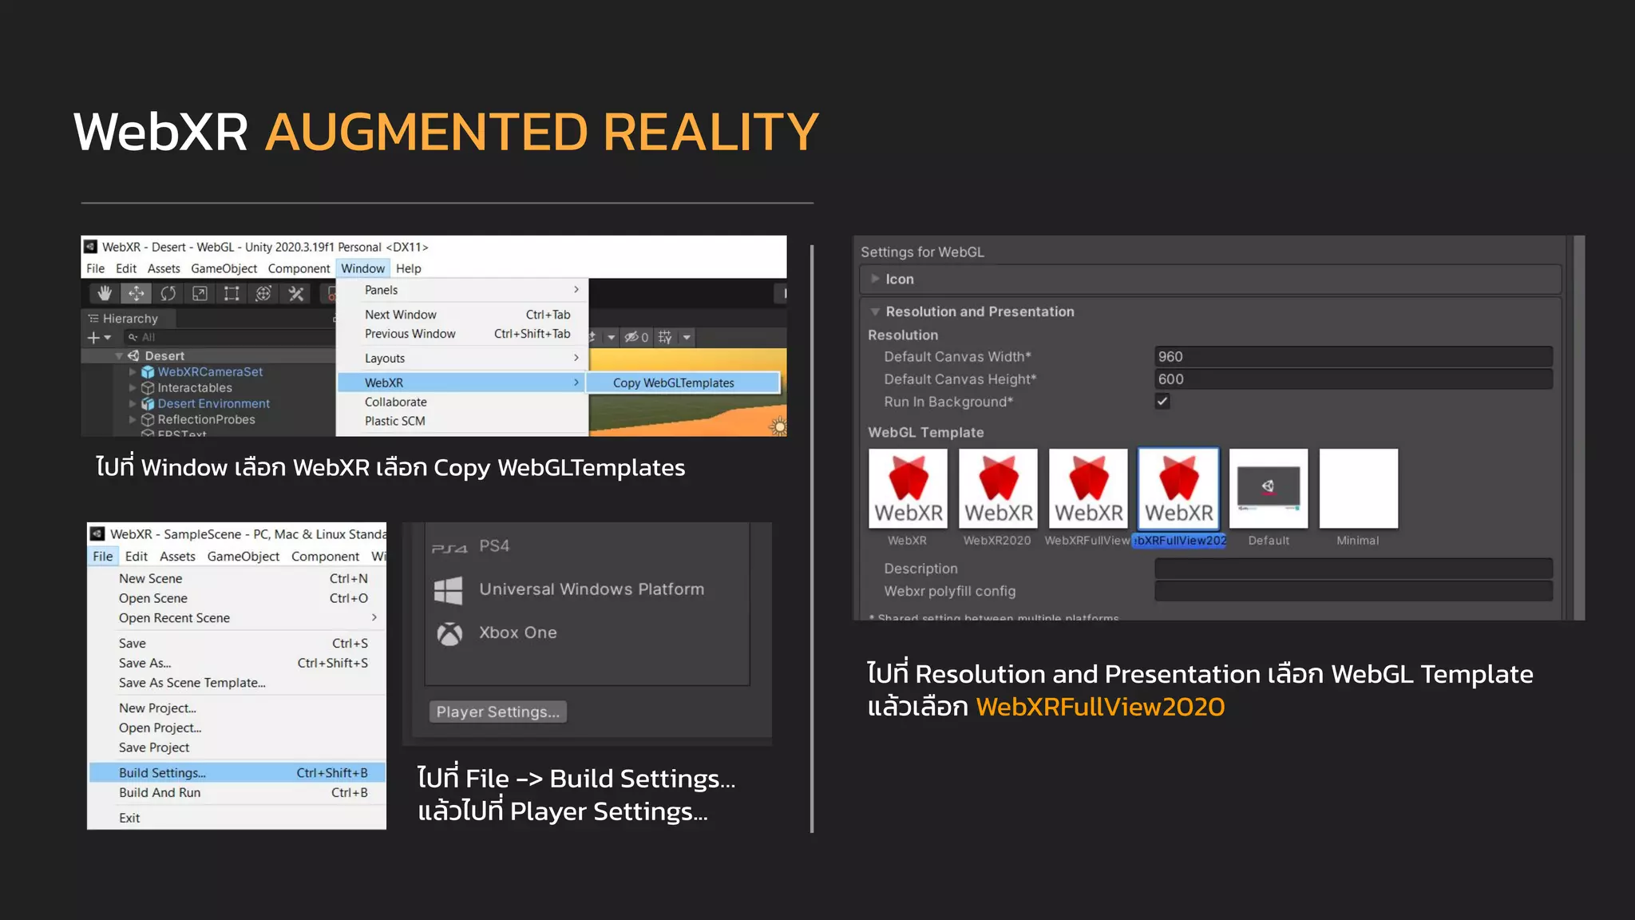Click the Hierarchy search magnifier icon
This screenshot has height=920, width=1635.
133,338
